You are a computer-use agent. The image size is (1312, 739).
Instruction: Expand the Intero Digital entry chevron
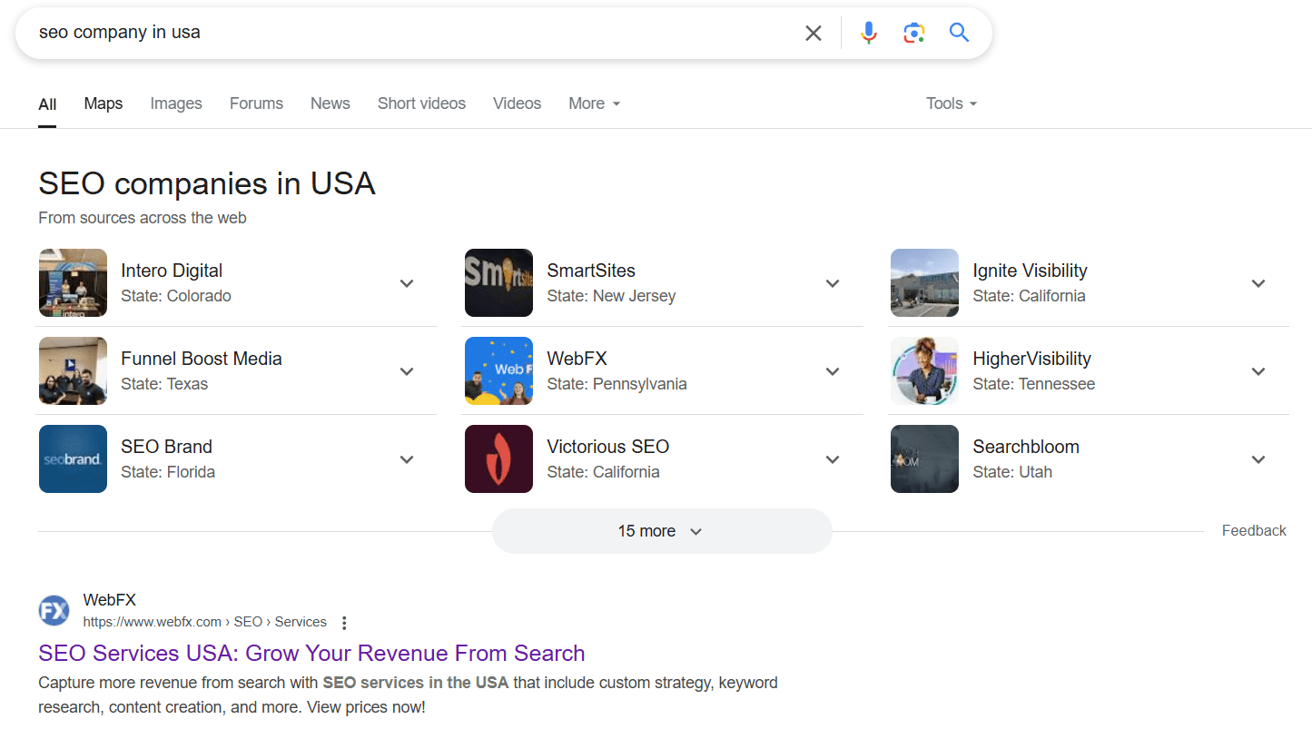coord(407,283)
